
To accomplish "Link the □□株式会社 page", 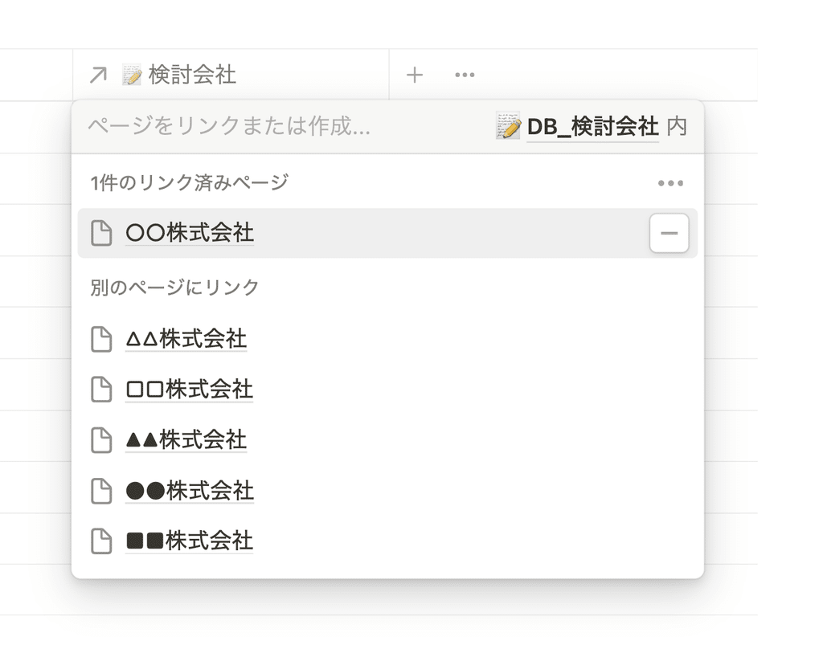I will (x=189, y=390).
